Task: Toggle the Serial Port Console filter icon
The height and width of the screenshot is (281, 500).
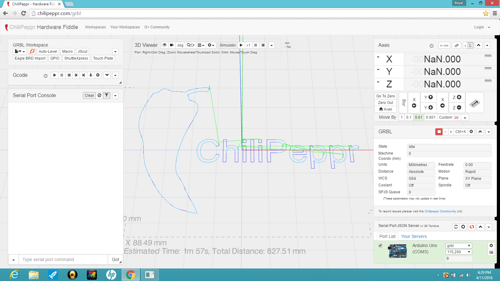Action: click(x=107, y=96)
